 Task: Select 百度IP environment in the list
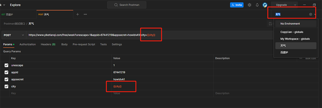click(x=296, y=53)
